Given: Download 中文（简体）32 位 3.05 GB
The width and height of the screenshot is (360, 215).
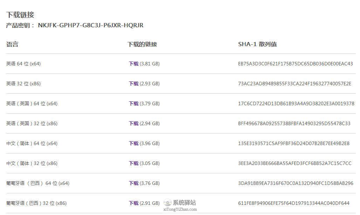Looking at the screenshot, I should 133,164.
